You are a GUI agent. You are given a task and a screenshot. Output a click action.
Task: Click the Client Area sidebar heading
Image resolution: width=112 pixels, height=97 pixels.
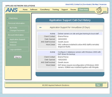click(13, 18)
